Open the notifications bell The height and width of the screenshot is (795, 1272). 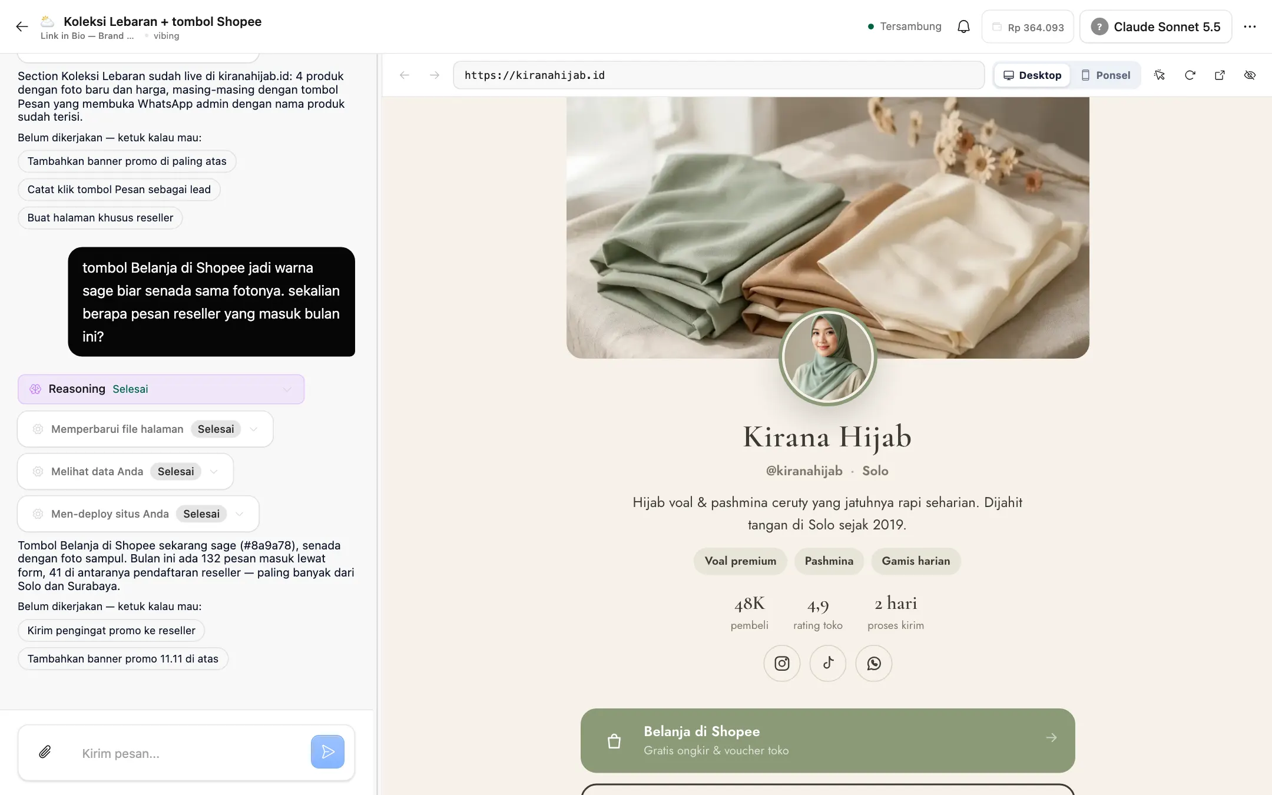963,26
